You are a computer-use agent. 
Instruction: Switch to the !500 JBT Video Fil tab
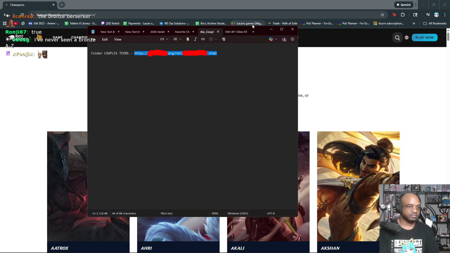236,32
